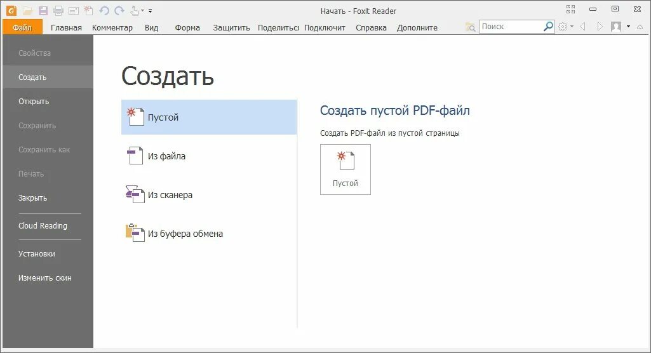Switch to the Главная tab
This screenshot has width=651, height=353.
tap(67, 28)
